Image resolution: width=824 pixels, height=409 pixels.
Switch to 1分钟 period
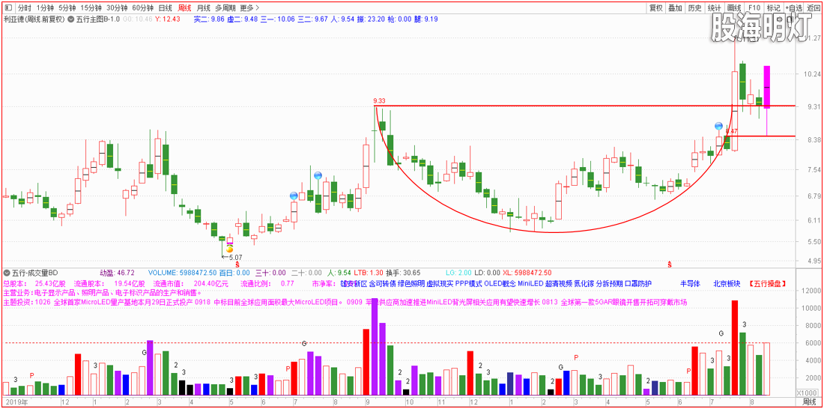point(45,8)
